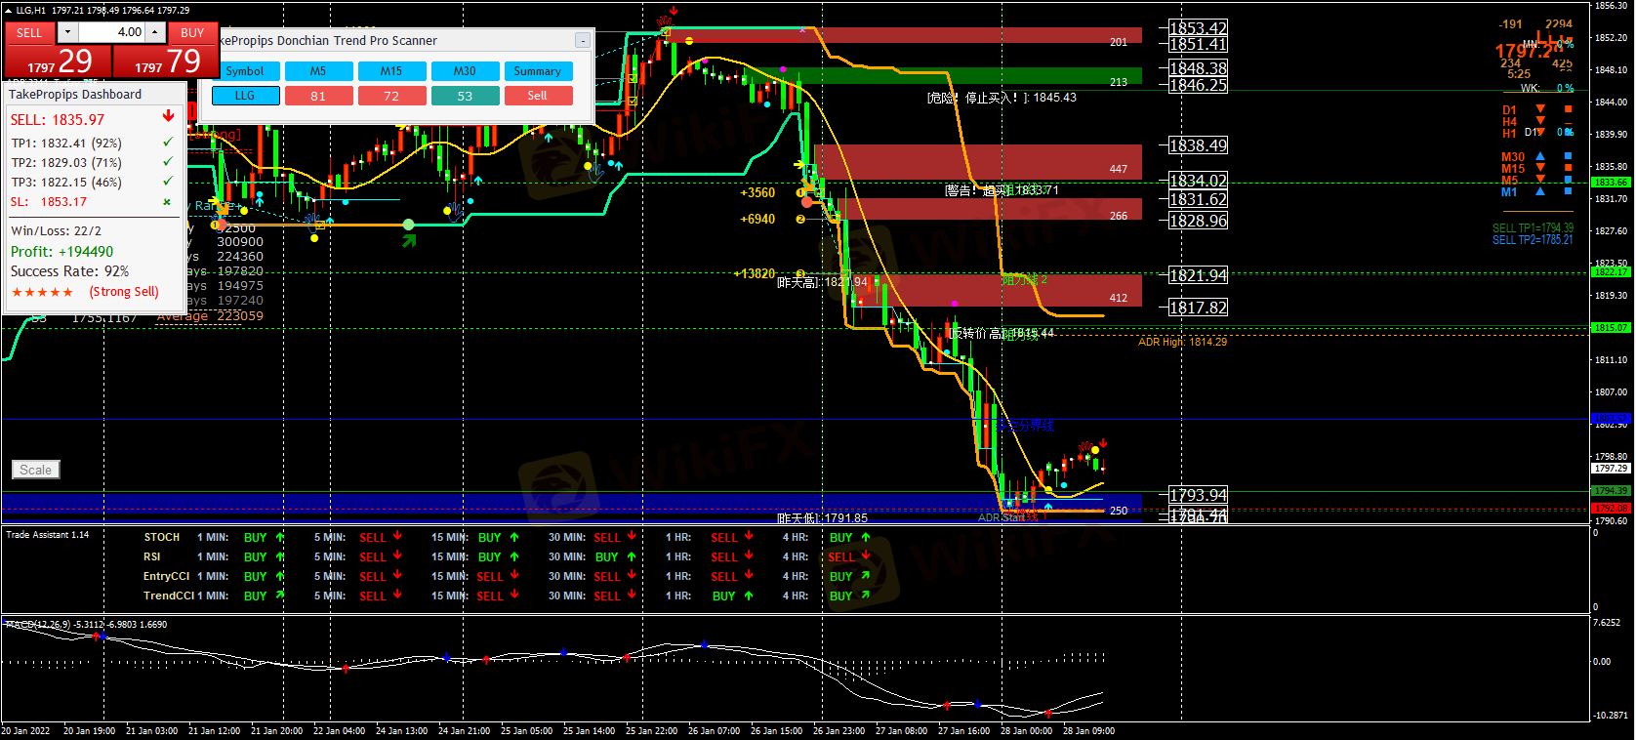Click the LLG symbol button in scanner
Image resolution: width=1636 pixels, height=740 pixels.
tap(245, 96)
